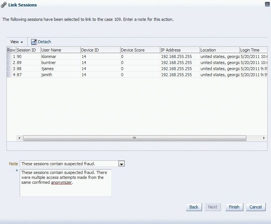Screen dimensions: 271x224
Task: Expand the Note template dropdown arrow
Action: [121, 164]
